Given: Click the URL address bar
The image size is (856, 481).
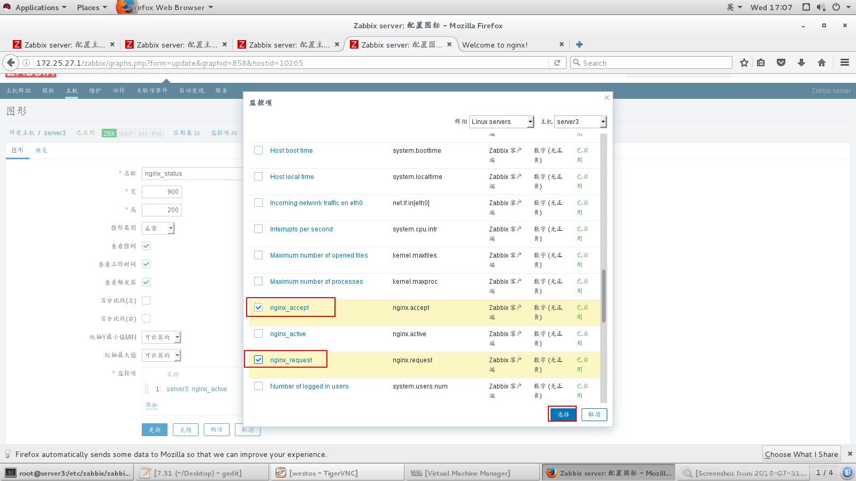Looking at the screenshot, I should point(292,63).
